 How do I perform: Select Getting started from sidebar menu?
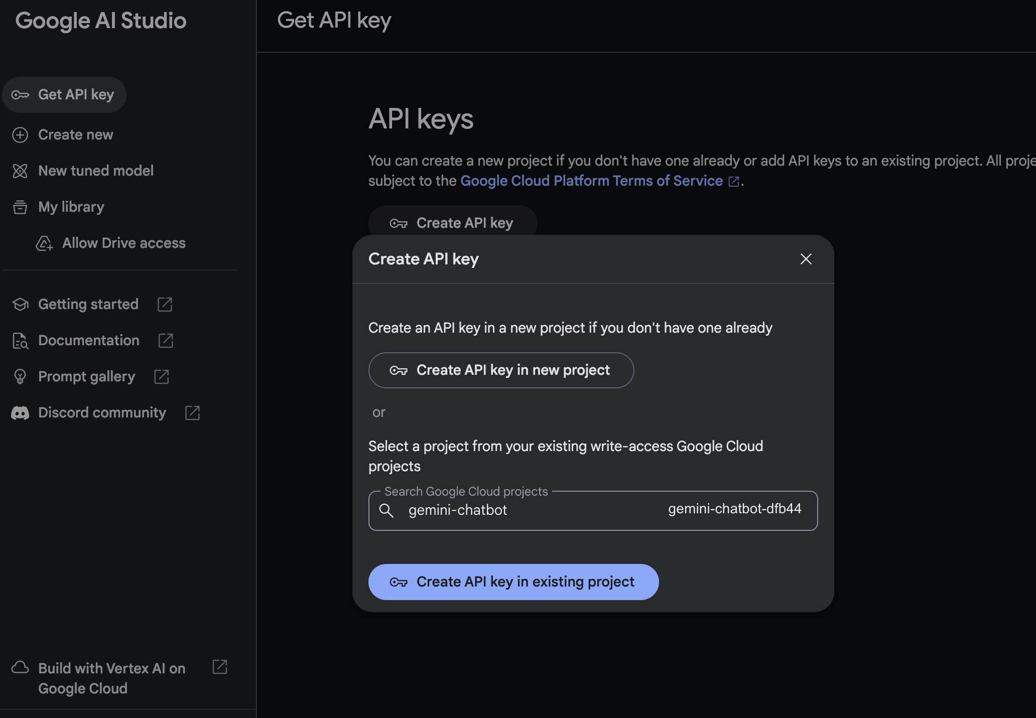click(88, 303)
